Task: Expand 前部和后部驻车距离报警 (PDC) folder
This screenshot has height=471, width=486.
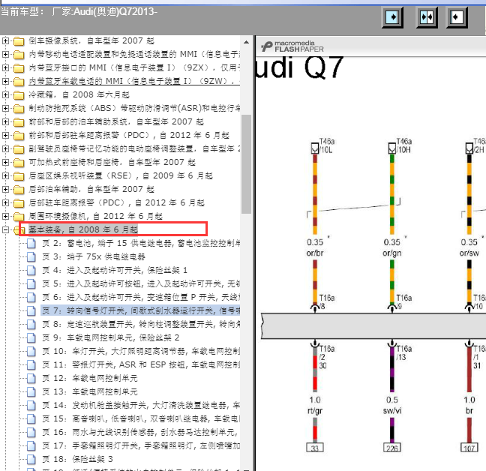Action: tap(5, 135)
